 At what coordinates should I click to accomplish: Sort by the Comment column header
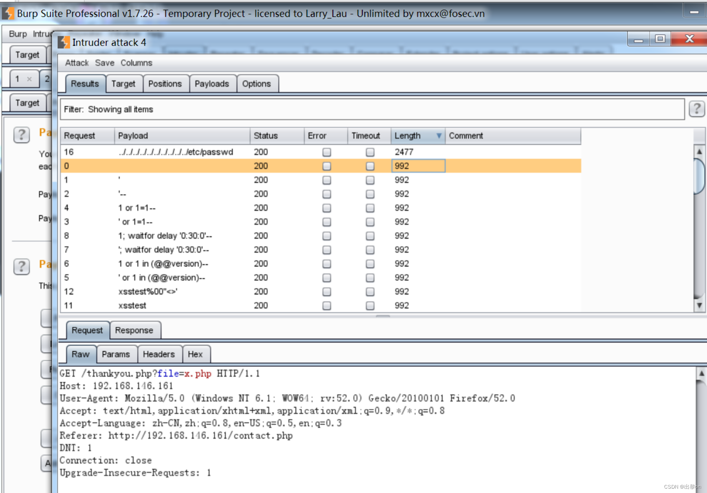pyautogui.click(x=513, y=136)
